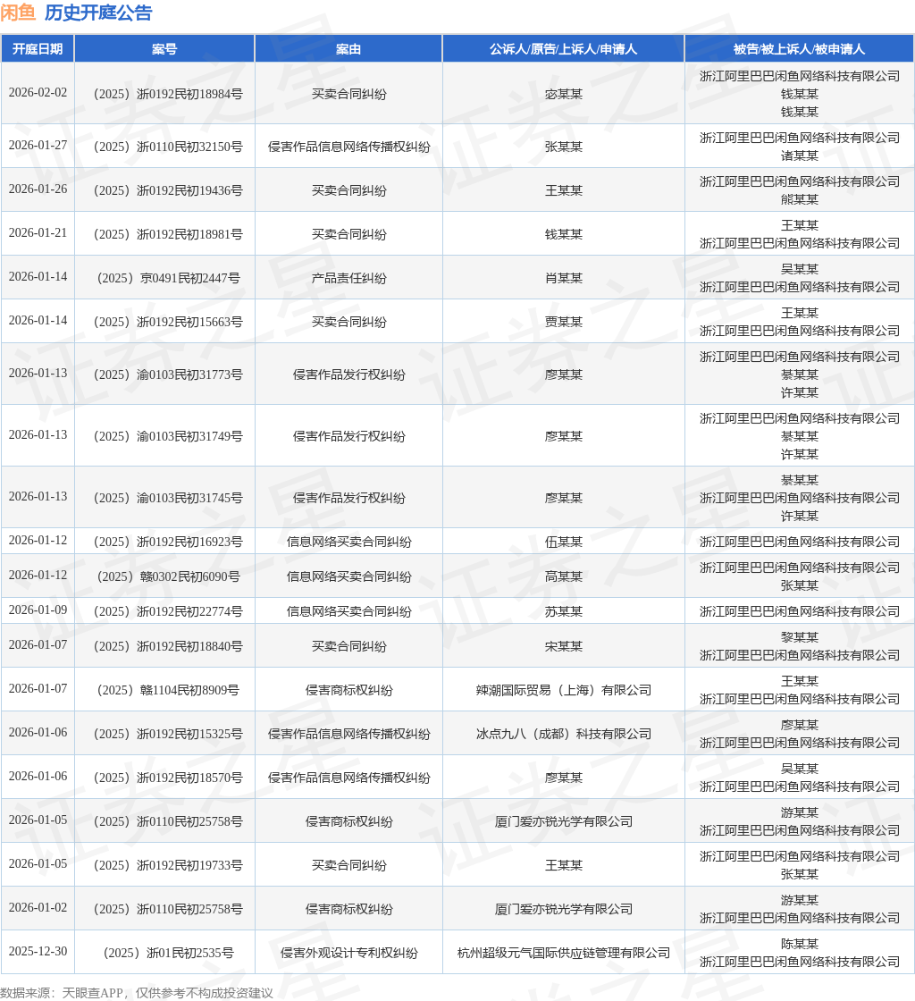This screenshot has height=1001, width=915.
Task: Select plaintiff 宋某某
Action: pyautogui.click(x=564, y=647)
